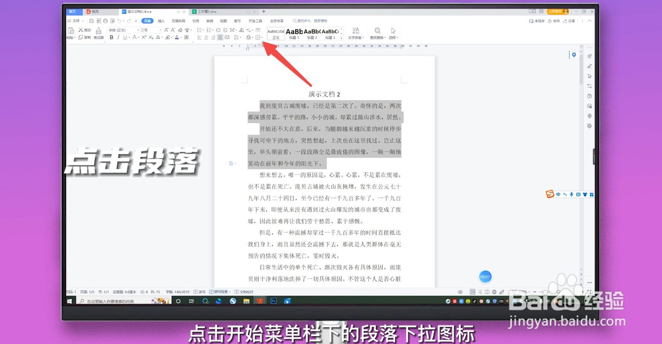Click the Redo arrow icon
Screen dimensions: 662x344
pos(129,21)
